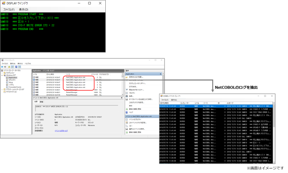This screenshot has height=173, width=288.
Task: Click attach task to this event icon
Action: tap(127, 122)
